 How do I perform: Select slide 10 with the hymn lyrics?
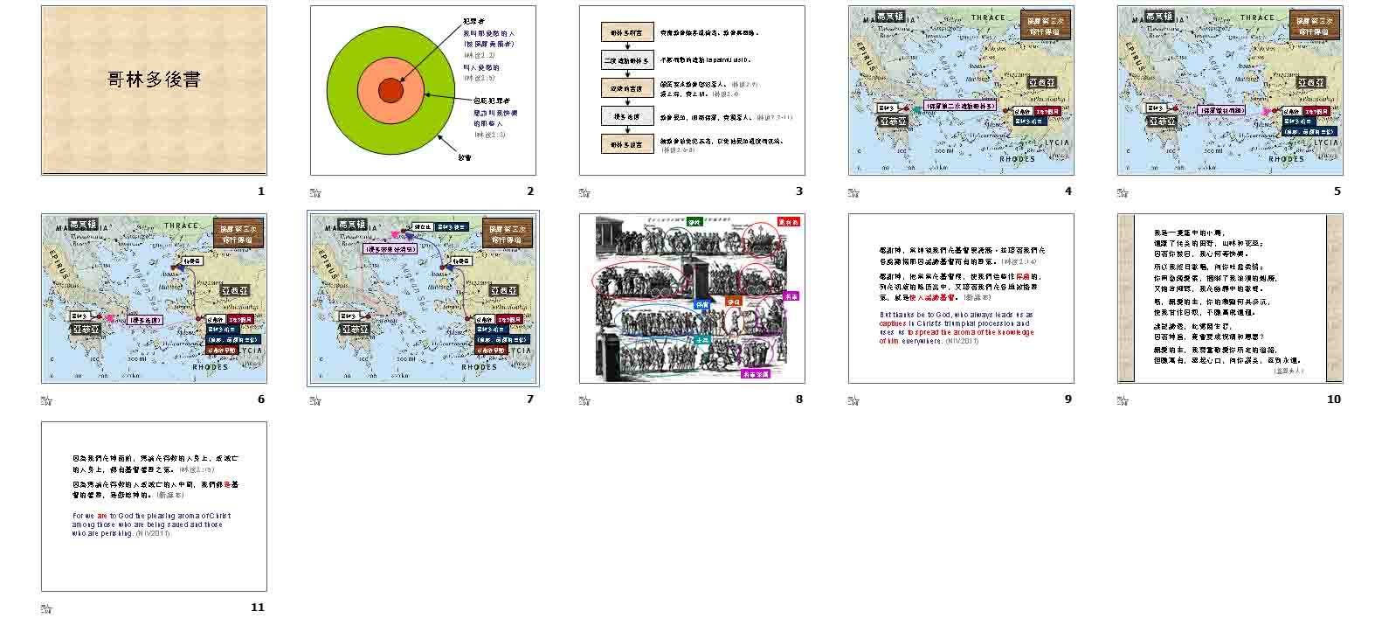[1230, 299]
